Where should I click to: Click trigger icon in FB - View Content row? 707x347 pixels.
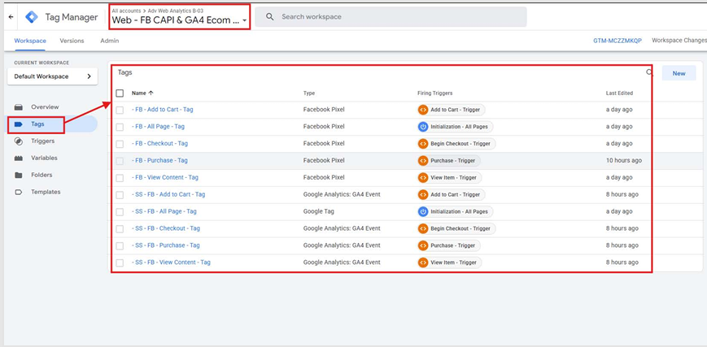pyautogui.click(x=422, y=177)
